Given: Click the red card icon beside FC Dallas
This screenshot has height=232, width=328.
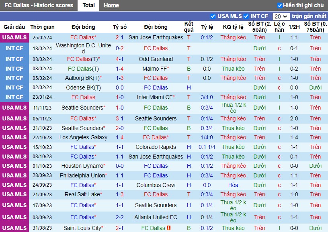Looking at the screenshot, I should [168, 228].
